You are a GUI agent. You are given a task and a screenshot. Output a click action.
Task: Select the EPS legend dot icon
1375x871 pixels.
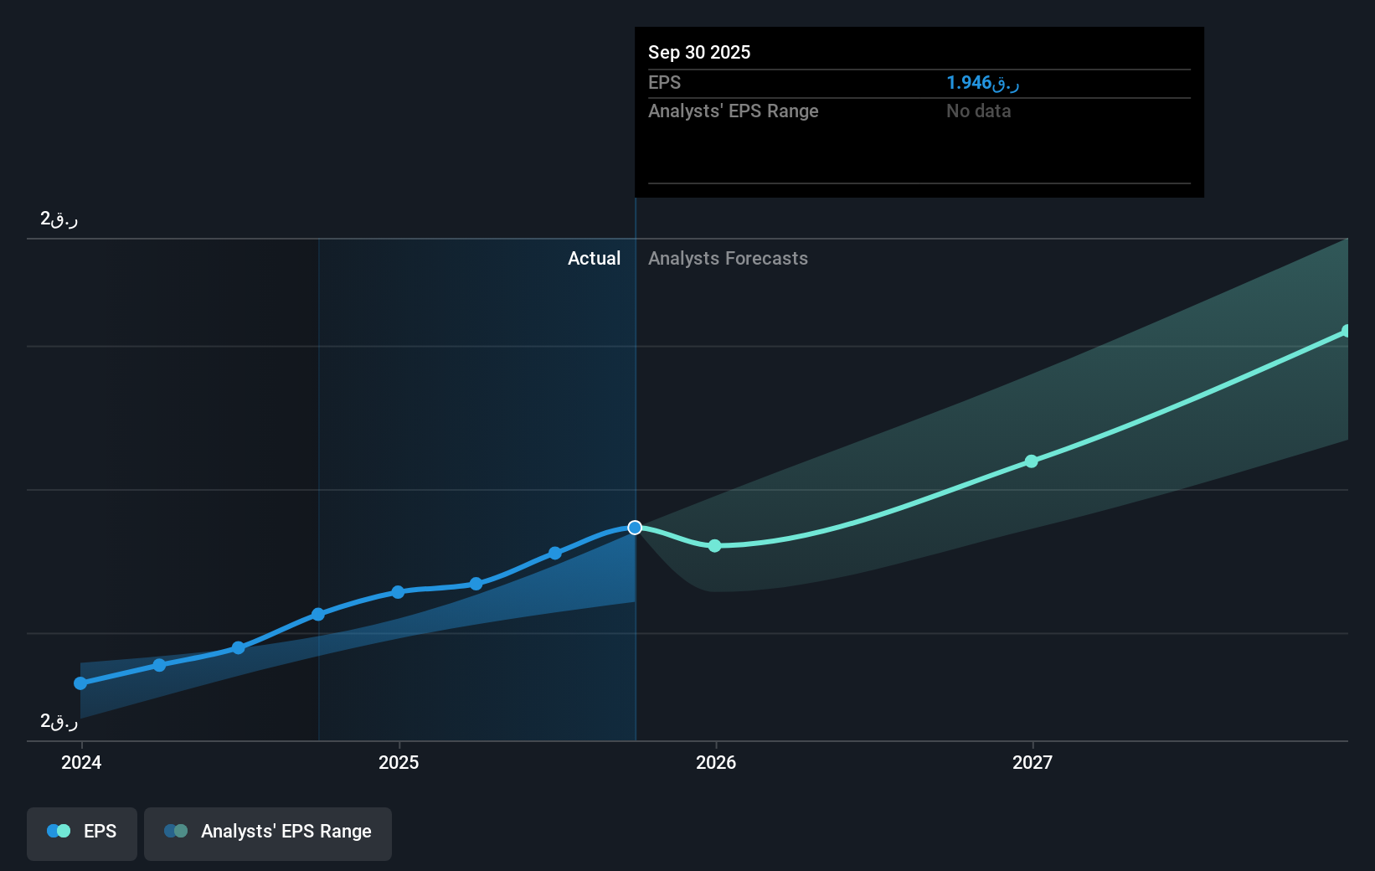[57, 830]
